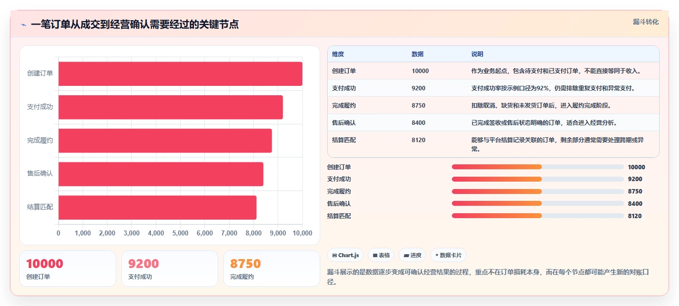Open the 10000 创建订单 stat card
Screen dimensions: 679x306
pyautogui.click(x=68, y=268)
